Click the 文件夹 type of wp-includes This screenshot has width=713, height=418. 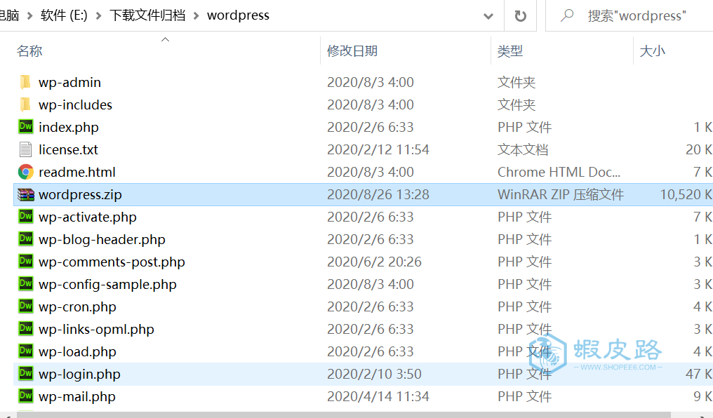coord(517,104)
